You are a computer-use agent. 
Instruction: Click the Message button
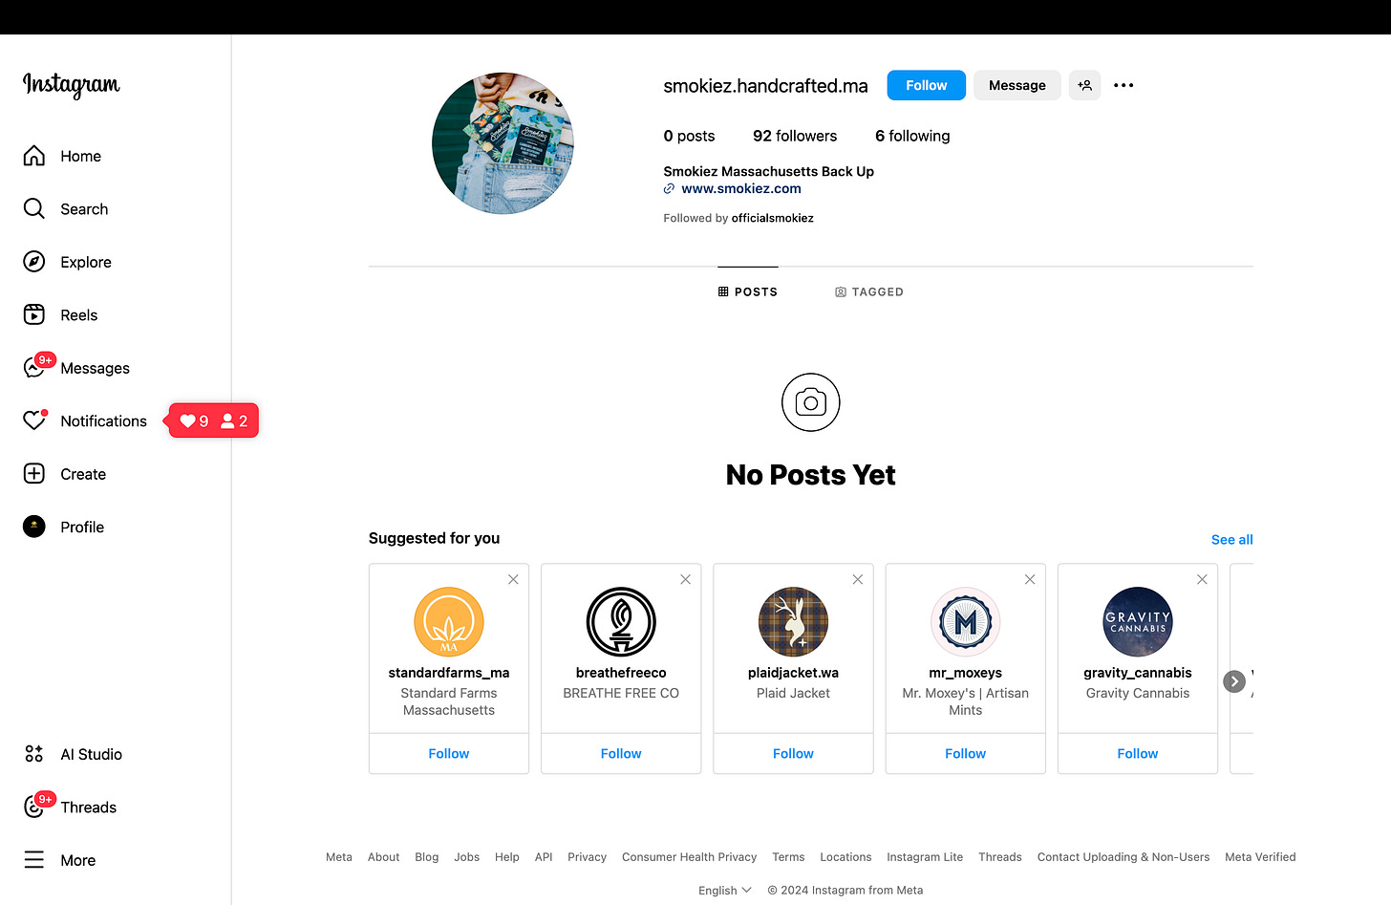tap(1016, 85)
